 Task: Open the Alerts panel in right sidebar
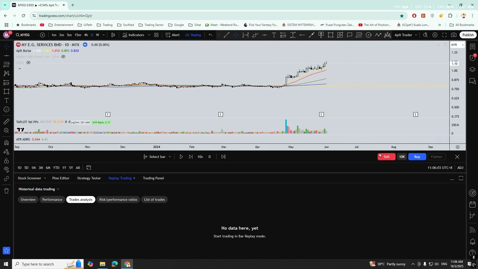pyautogui.click(x=472, y=58)
